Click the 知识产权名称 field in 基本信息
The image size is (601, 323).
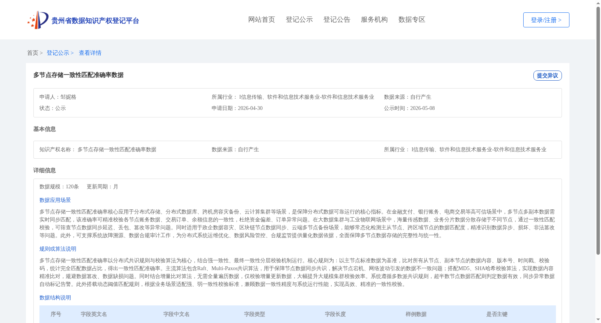pyautogui.click(x=98, y=149)
